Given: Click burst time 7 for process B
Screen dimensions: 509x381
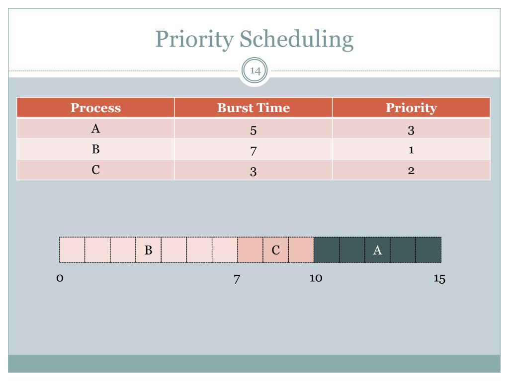Looking at the screenshot, I should pyautogui.click(x=253, y=149).
